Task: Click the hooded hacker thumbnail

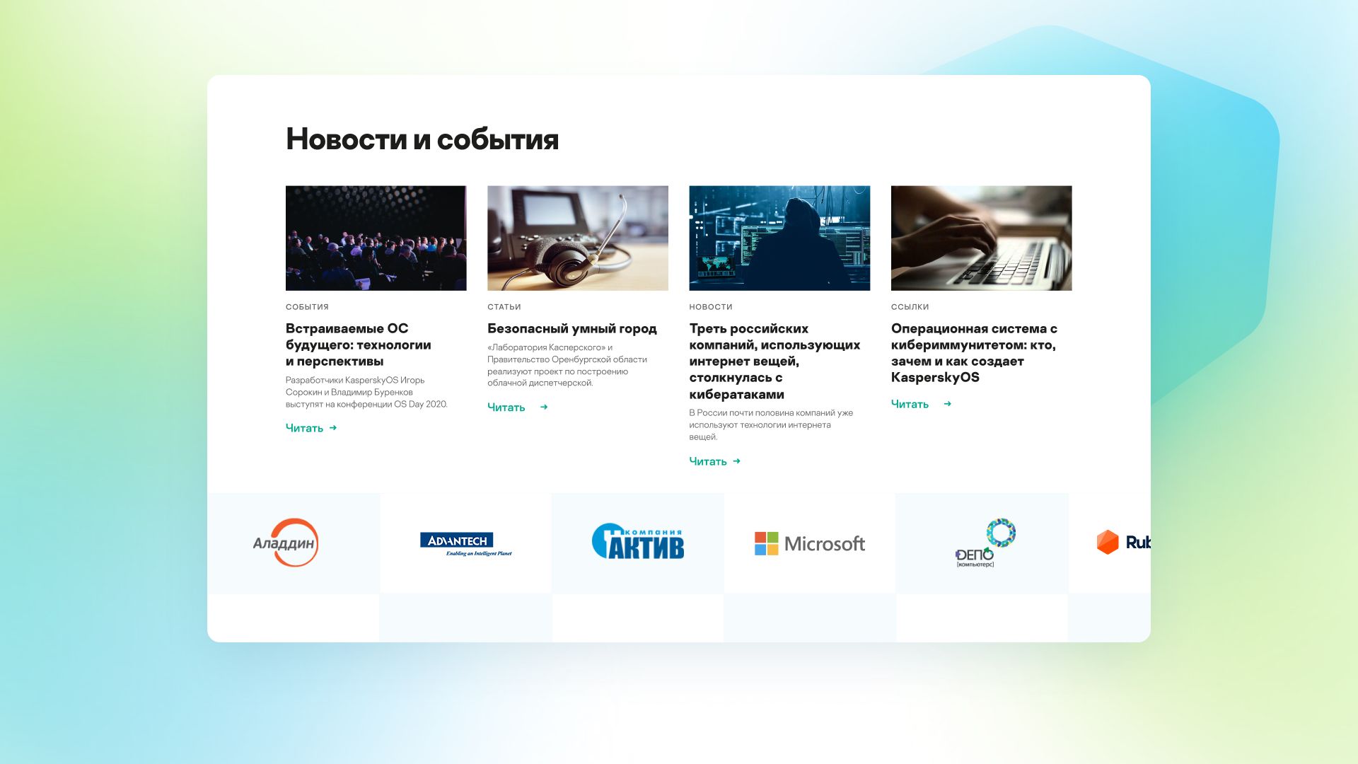Action: 779,238
